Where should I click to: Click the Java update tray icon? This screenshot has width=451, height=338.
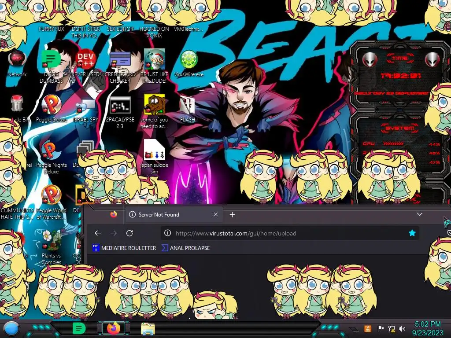click(367, 328)
